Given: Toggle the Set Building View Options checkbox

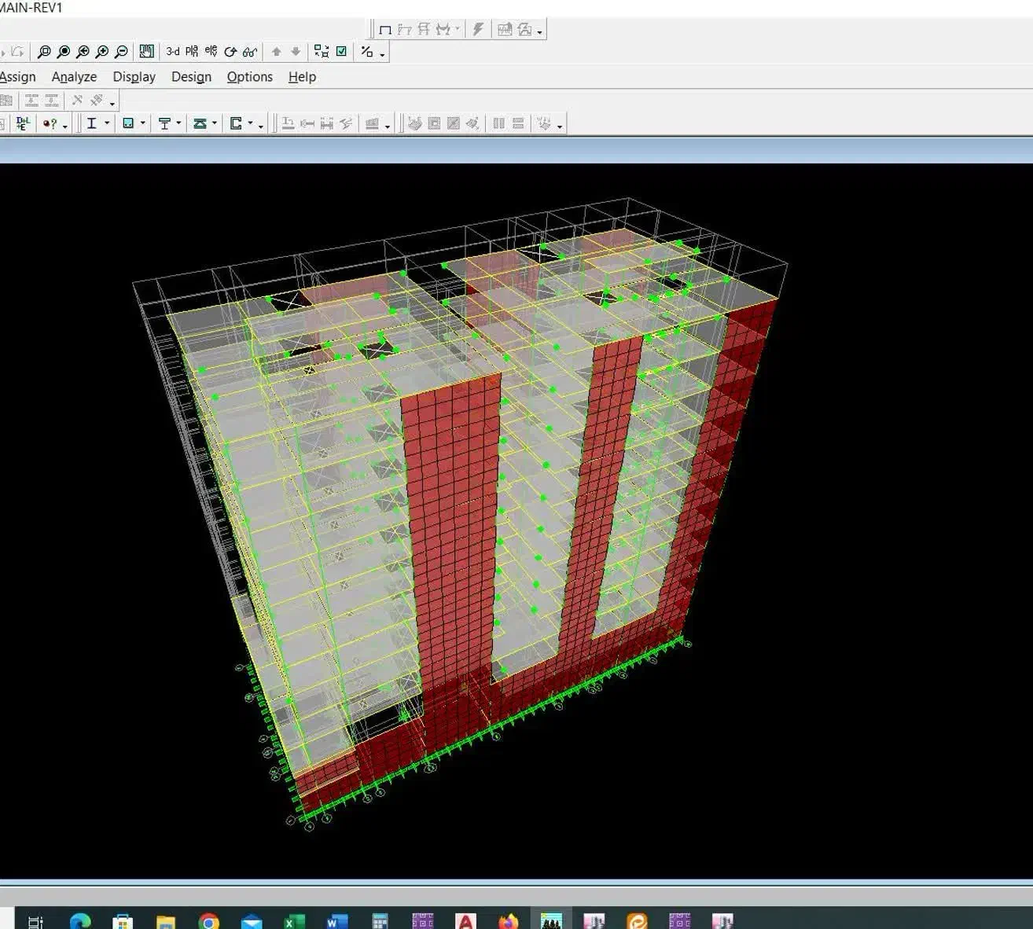Looking at the screenshot, I should 341,52.
